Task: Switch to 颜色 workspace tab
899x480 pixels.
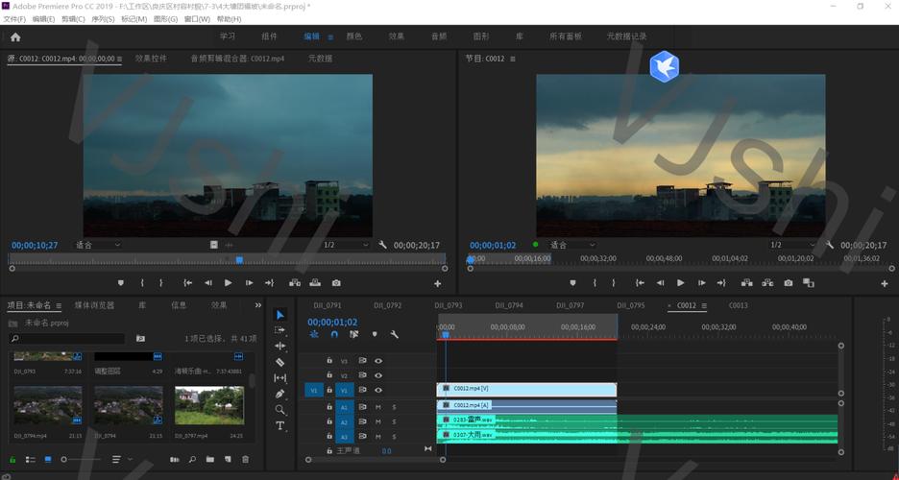Action: (x=354, y=36)
